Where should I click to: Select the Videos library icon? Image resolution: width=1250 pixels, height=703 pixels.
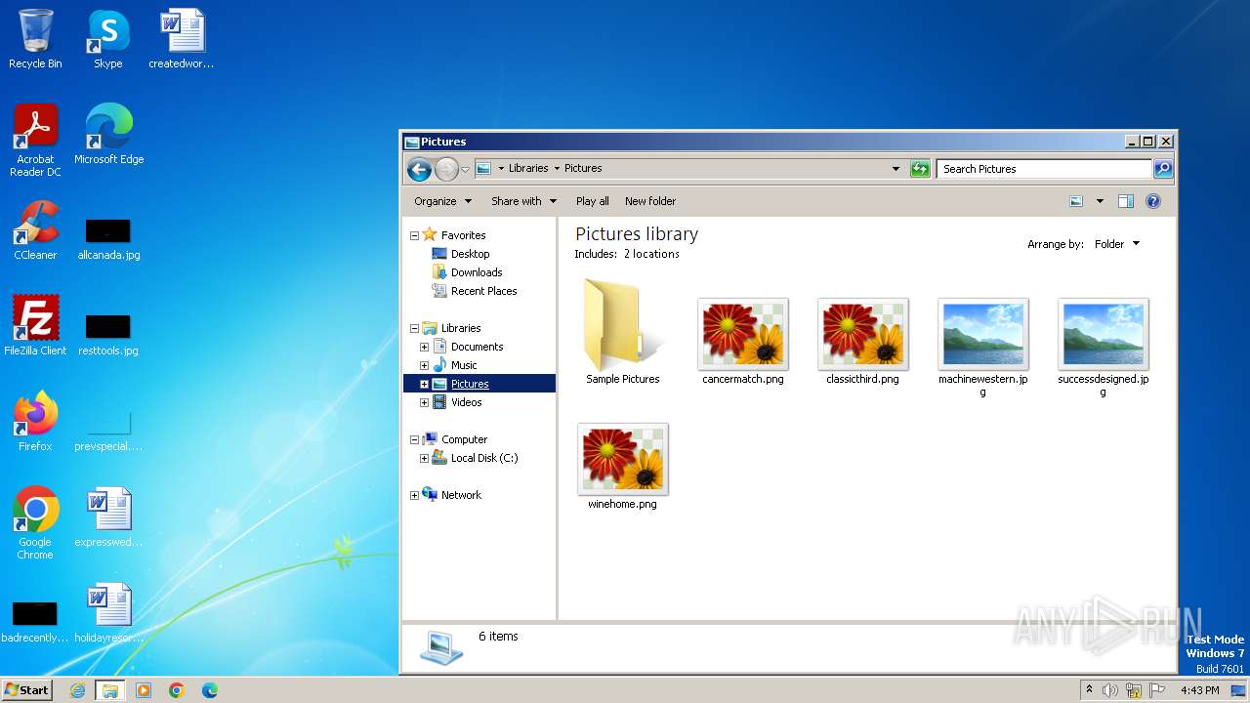[x=439, y=402]
